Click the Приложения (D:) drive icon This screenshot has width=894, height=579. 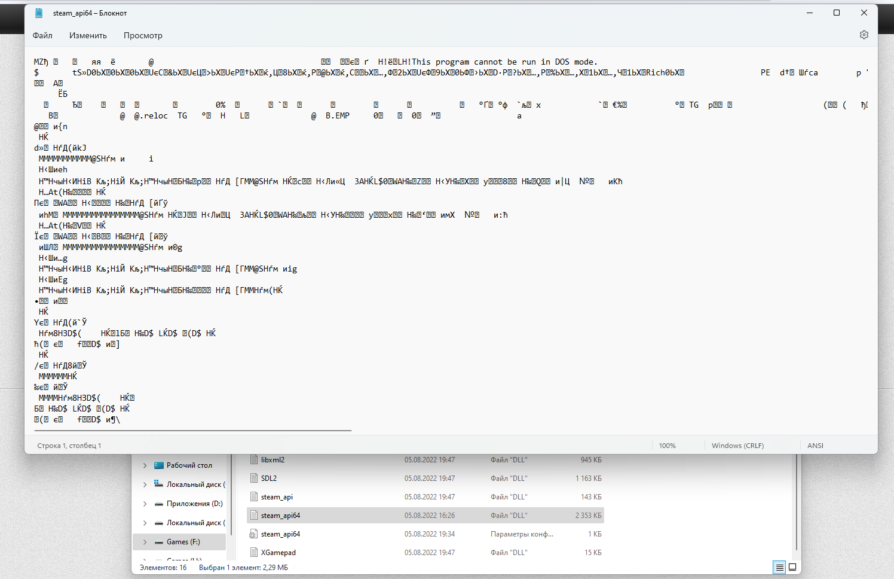159,504
